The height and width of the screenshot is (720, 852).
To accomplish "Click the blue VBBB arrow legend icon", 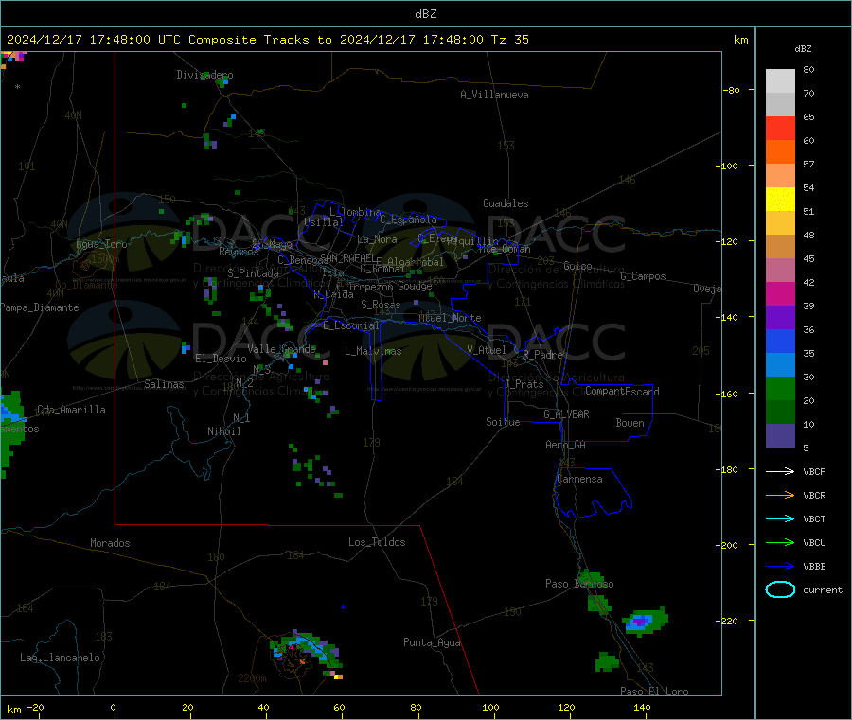I will (780, 567).
